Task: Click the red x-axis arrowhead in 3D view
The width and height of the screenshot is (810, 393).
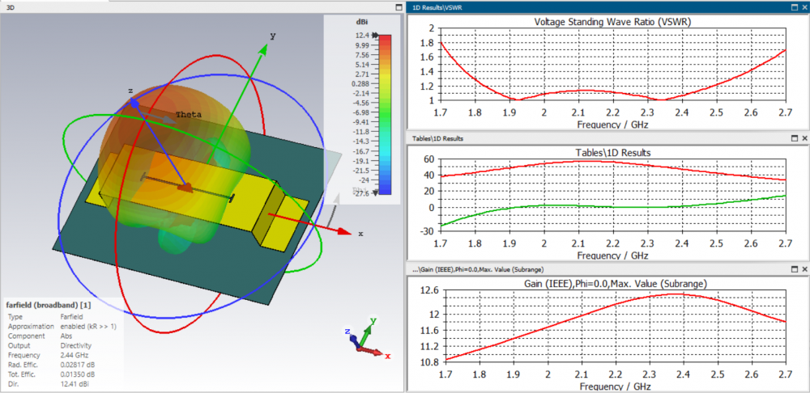Action: (344, 231)
